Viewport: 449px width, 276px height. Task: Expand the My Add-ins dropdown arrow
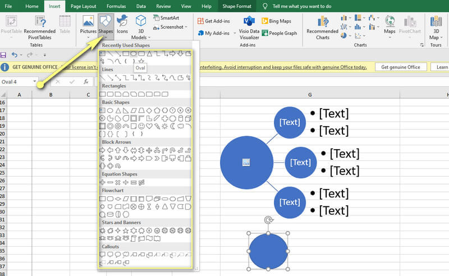(x=235, y=33)
